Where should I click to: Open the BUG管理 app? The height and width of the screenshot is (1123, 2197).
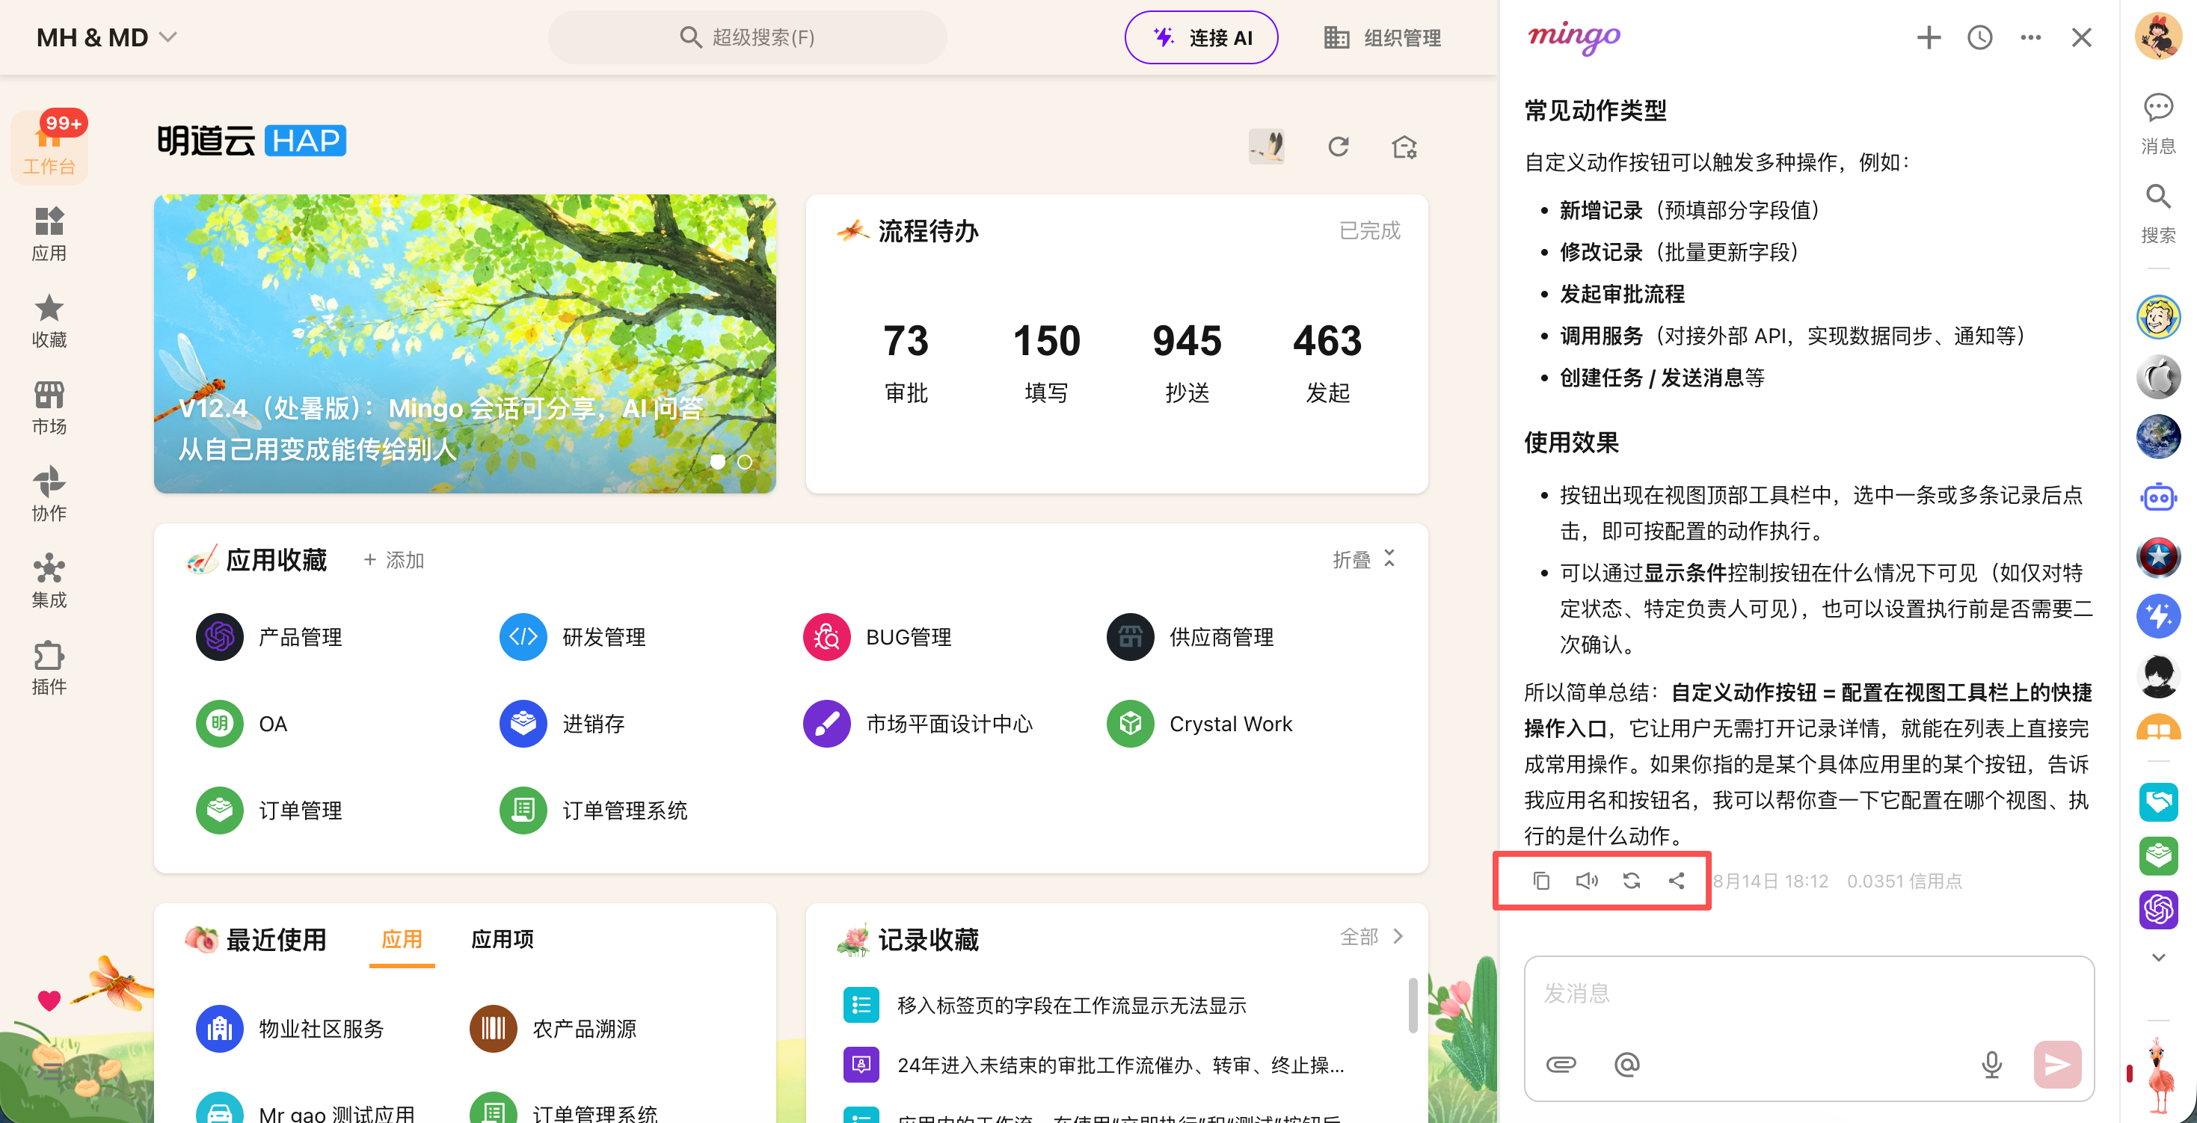pyautogui.click(x=878, y=637)
